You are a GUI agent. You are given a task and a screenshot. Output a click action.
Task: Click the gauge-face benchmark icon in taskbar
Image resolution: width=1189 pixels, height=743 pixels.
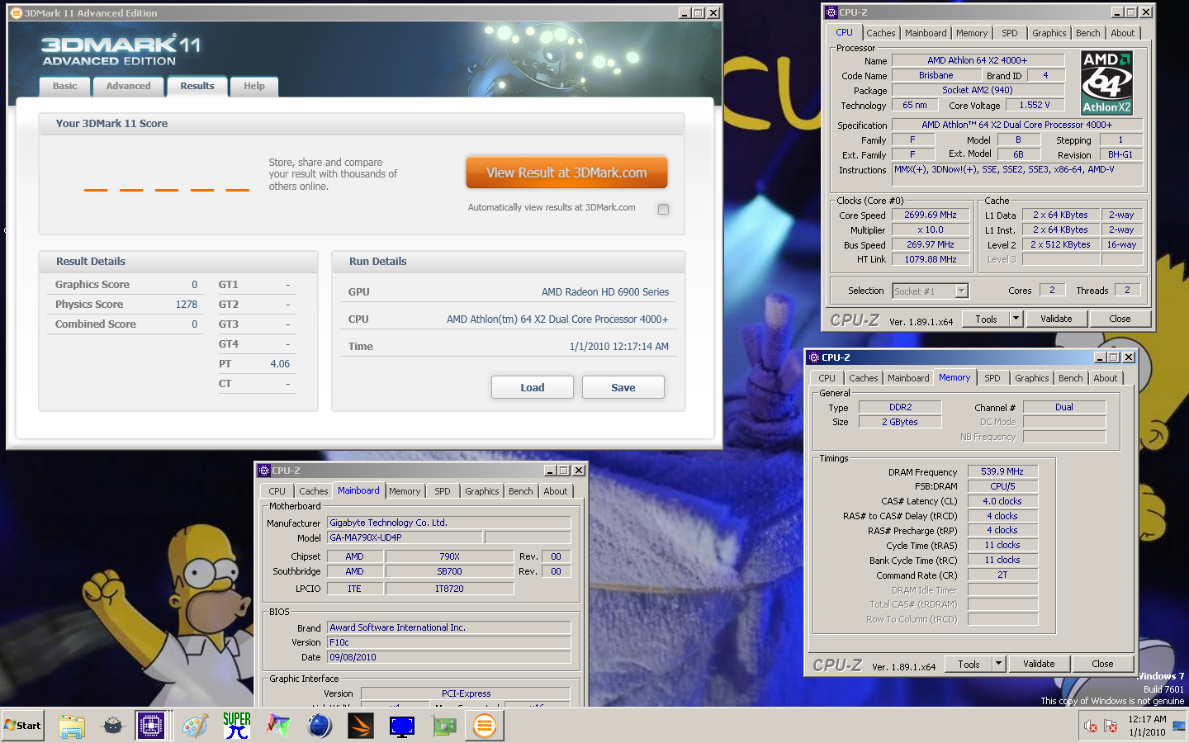coord(113,726)
